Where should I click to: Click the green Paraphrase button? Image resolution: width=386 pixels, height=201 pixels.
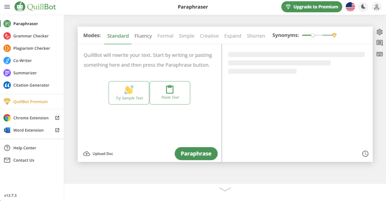click(196, 154)
